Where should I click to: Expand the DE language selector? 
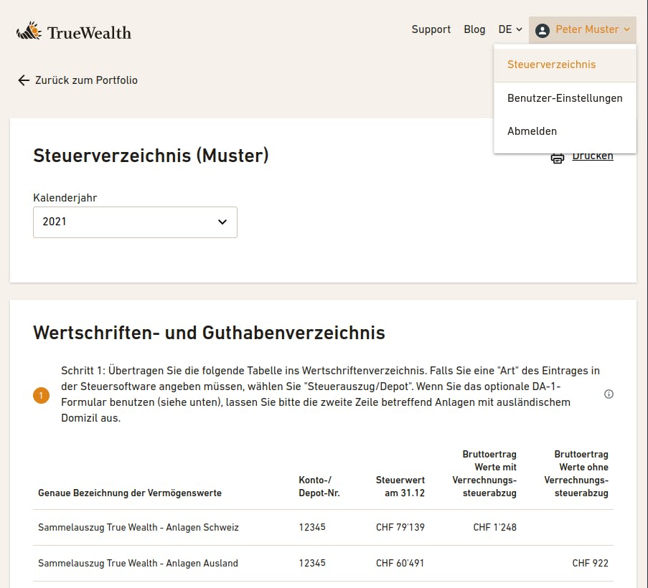pos(510,29)
